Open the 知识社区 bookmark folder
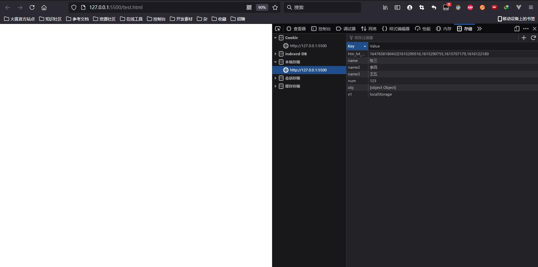Image resolution: width=538 pixels, height=267 pixels. coord(50,19)
